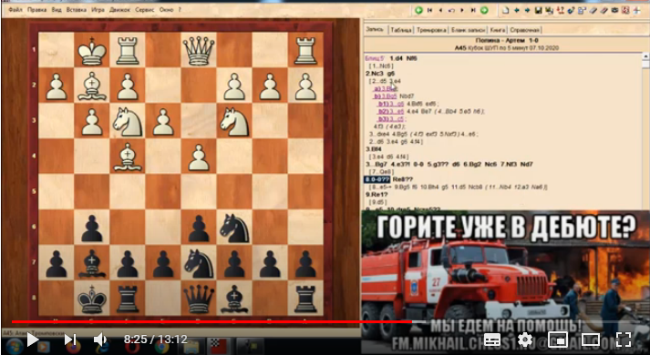Play the paused video
The image size is (650, 355).
tap(32, 340)
